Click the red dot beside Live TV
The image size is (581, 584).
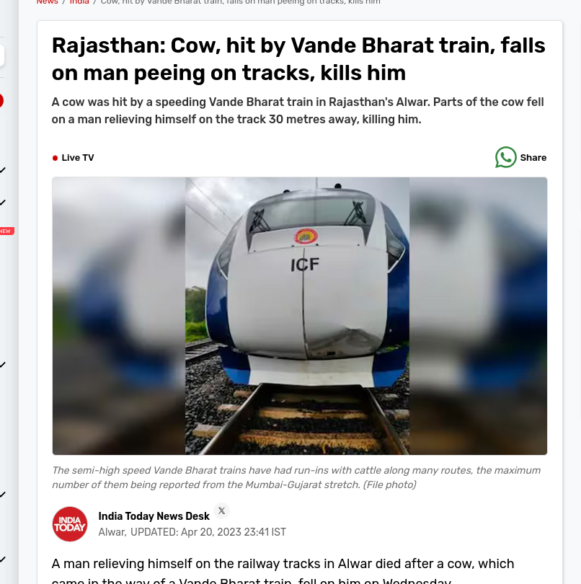click(x=55, y=158)
